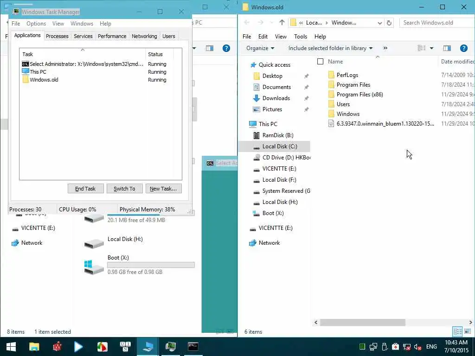Show more toolbar commands chevron
Viewport: 475px width, 356px height.
[385, 48]
